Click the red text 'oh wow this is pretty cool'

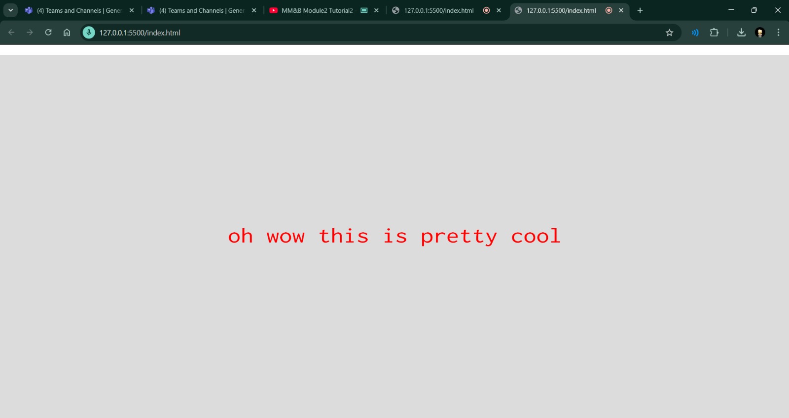coord(394,237)
